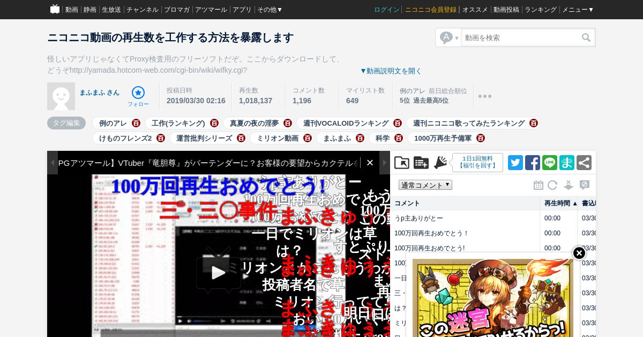Click the Niconico TV logo icon
The width and height of the screenshot is (643, 337).
click(x=55, y=9)
